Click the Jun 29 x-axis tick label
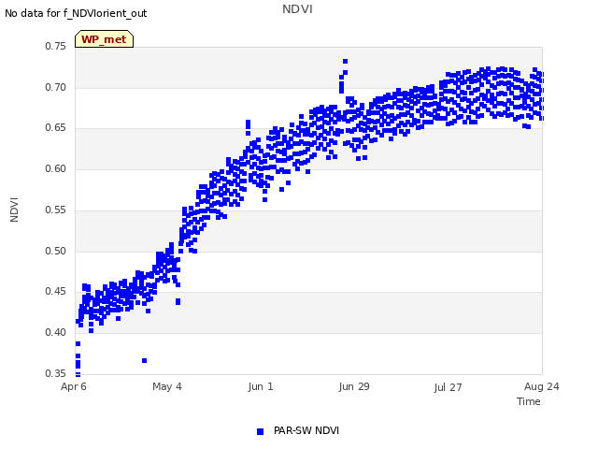Image resolution: width=598 pixels, height=449 pixels. click(x=354, y=386)
